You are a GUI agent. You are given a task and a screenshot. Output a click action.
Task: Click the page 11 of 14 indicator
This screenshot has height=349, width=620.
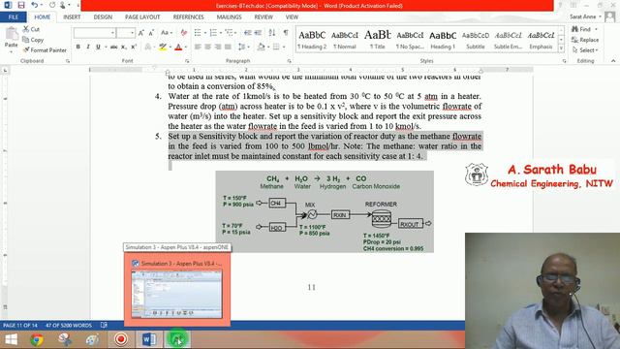pyautogui.click(x=19, y=326)
